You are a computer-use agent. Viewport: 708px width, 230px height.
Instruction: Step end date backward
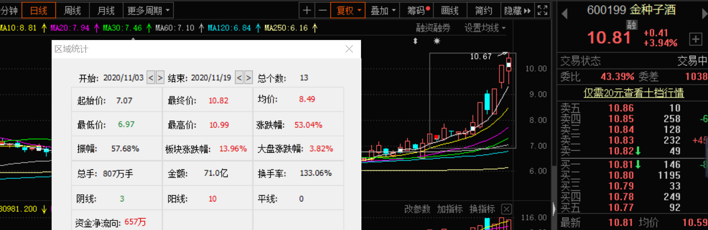click(239, 77)
